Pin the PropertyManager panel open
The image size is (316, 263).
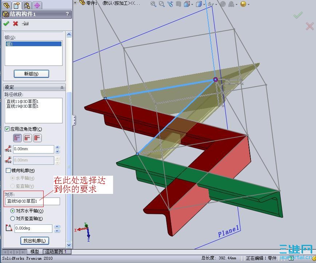click(x=25, y=24)
